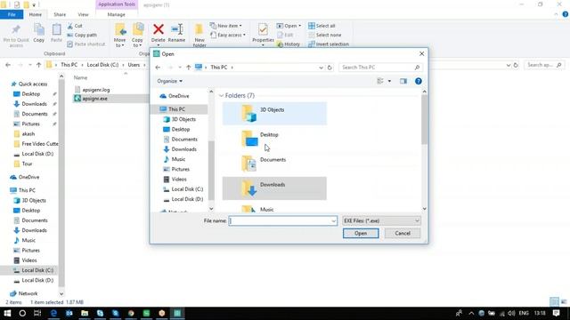Open the Organize dropdown menu
This screenshot has width=570, height=320.
(x=170, y=81)
